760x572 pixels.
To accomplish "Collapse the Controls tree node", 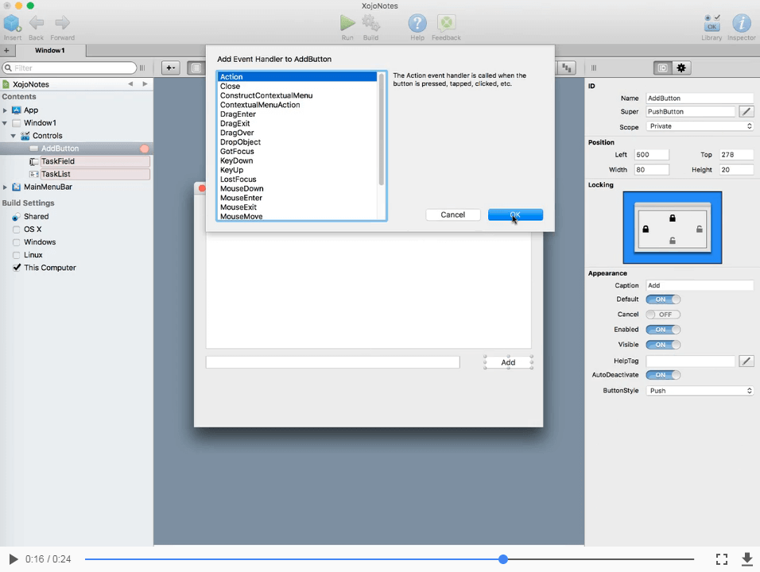I will 14,136.
